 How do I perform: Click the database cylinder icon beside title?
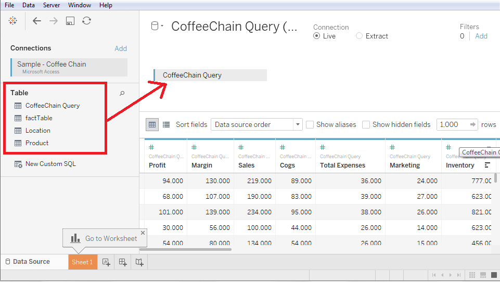click(155, 26)
